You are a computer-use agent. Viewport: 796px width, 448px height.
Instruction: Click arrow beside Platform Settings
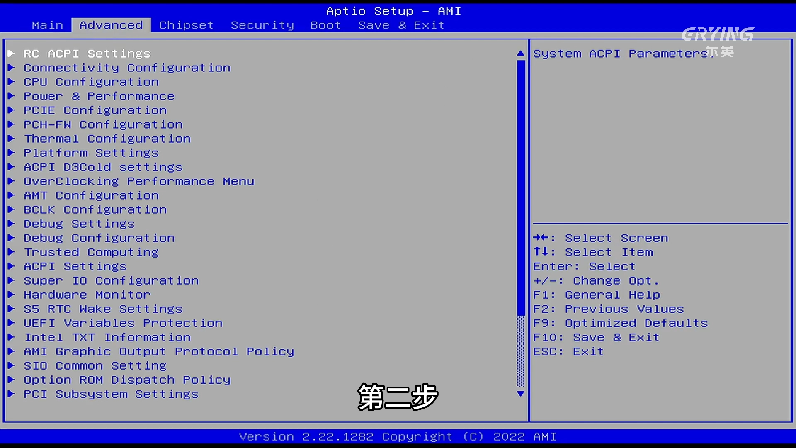(x=11, y=152)
